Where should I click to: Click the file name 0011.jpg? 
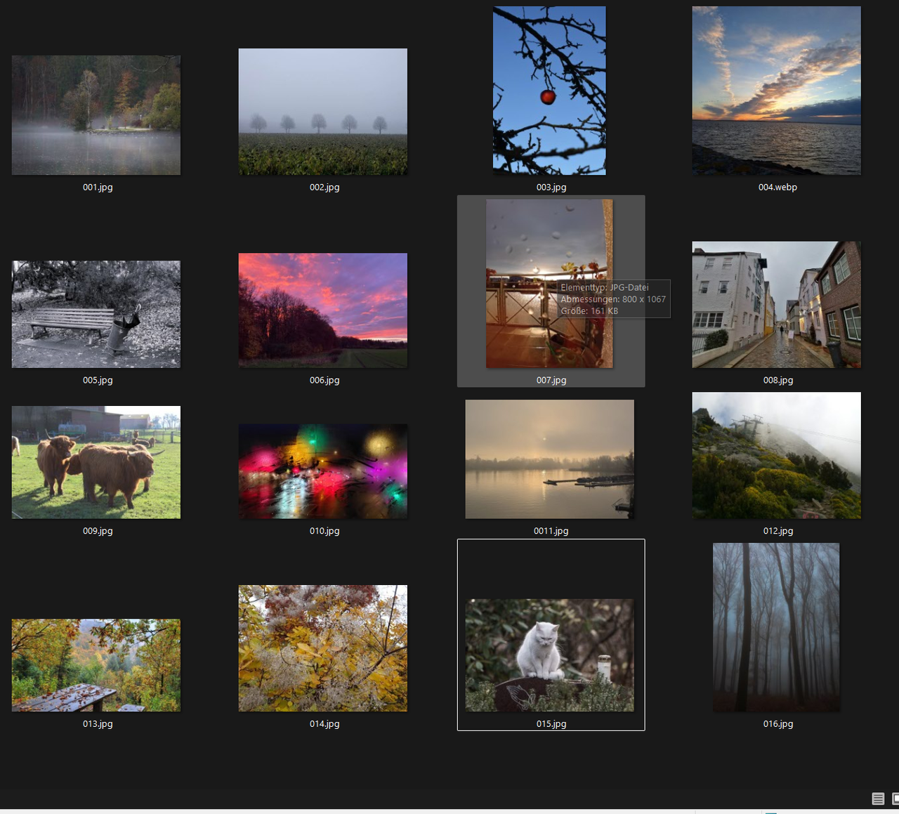[551, 531]
